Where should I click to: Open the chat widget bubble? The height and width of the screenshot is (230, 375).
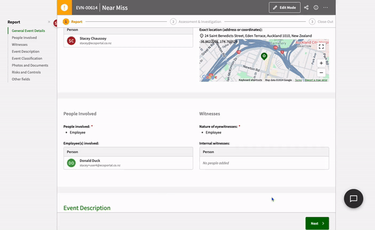pyautogui.click(x=354, y=198)
